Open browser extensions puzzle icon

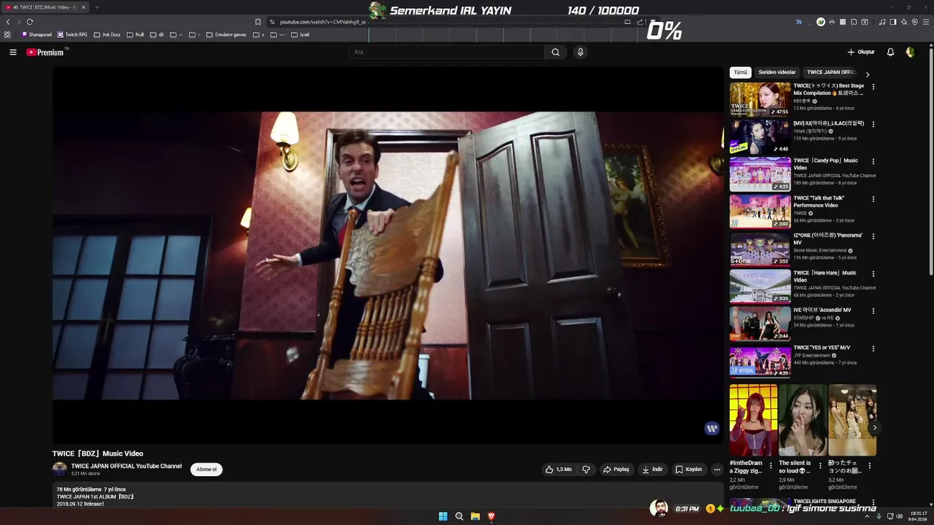pos(854,22)
